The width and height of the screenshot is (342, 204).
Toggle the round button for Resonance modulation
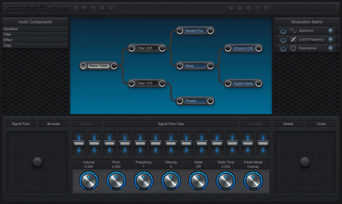[284, 48]
